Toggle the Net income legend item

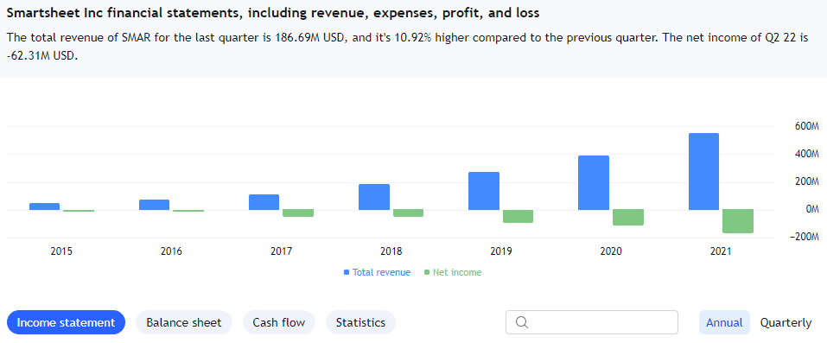(x=453, y=272)
